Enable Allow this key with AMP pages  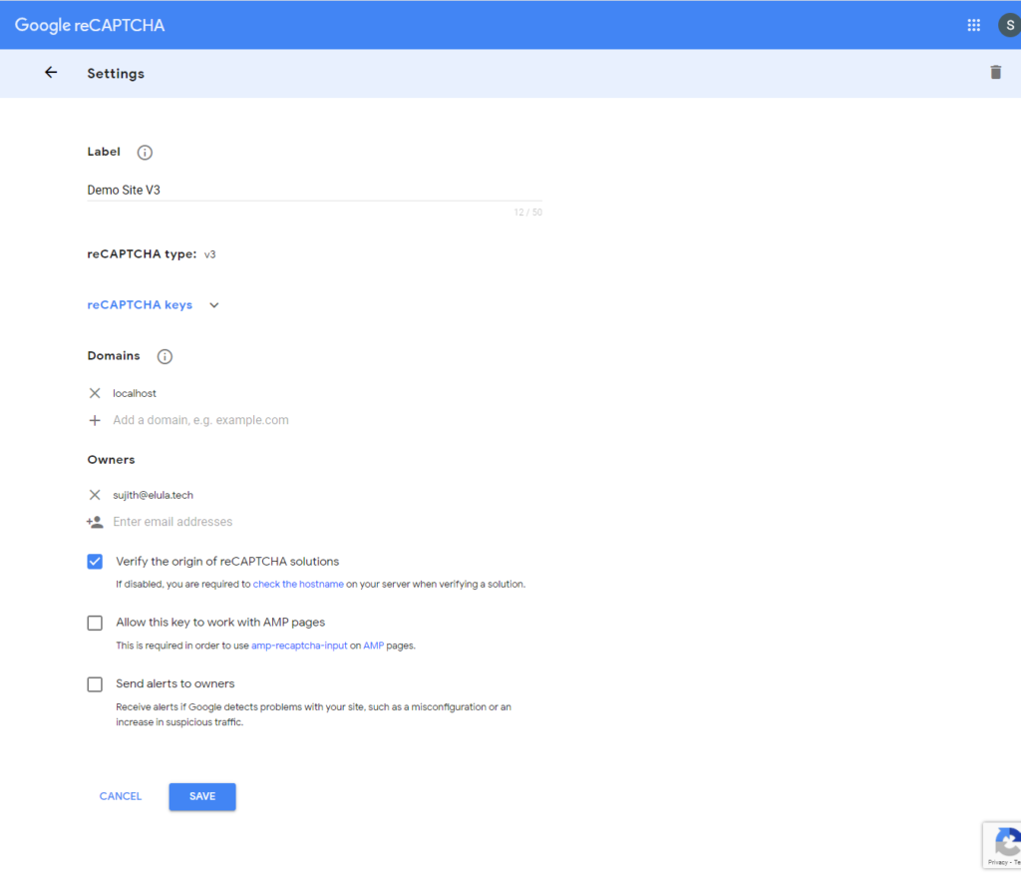point(95,623)
